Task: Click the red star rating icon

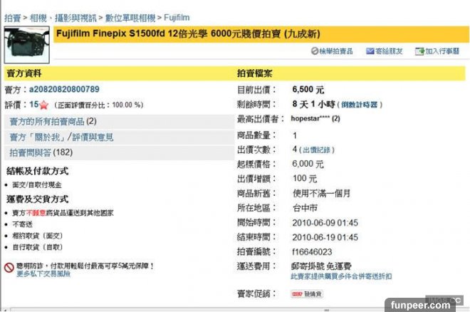Action: point(43,105)
